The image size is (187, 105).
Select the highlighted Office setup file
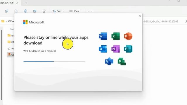(x=11, y=55)
